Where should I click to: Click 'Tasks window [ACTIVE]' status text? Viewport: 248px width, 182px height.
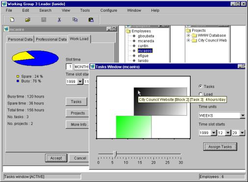tap(24, 177)
